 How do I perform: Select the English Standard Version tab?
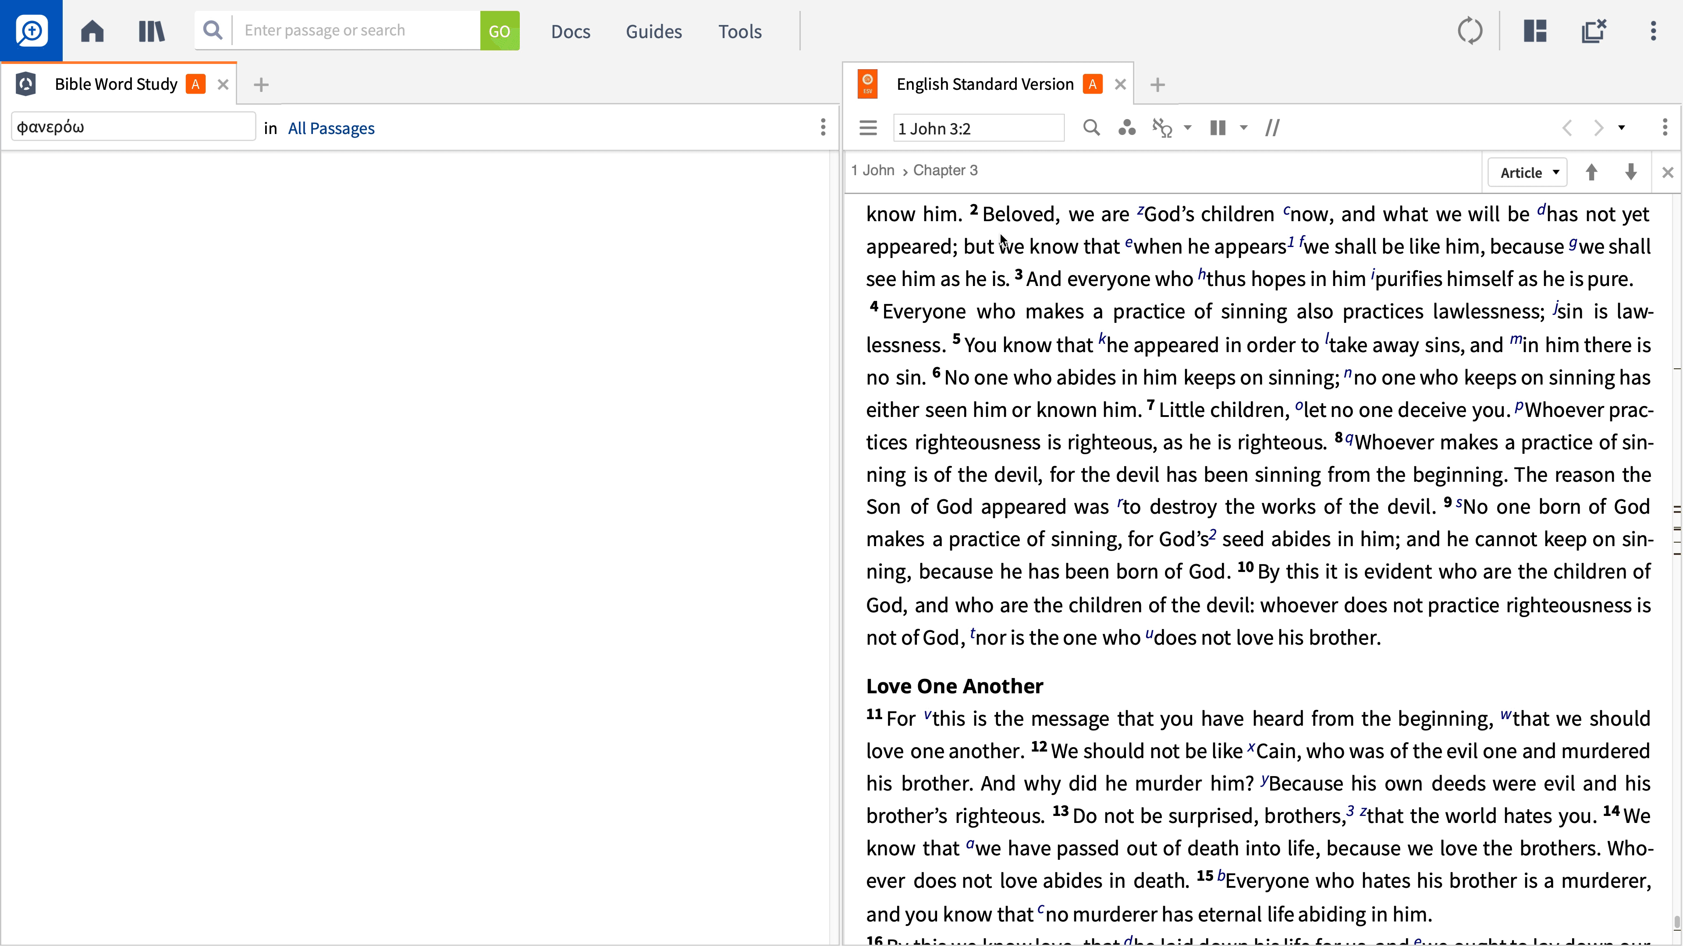coord(984,84)
